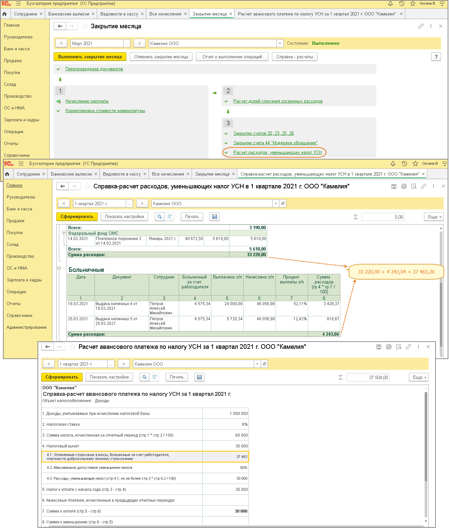The height and width of the screenshot is (528, 449).
Task: Click Сформировать in Расчет авансового платежа
Action: coord(62,377)
